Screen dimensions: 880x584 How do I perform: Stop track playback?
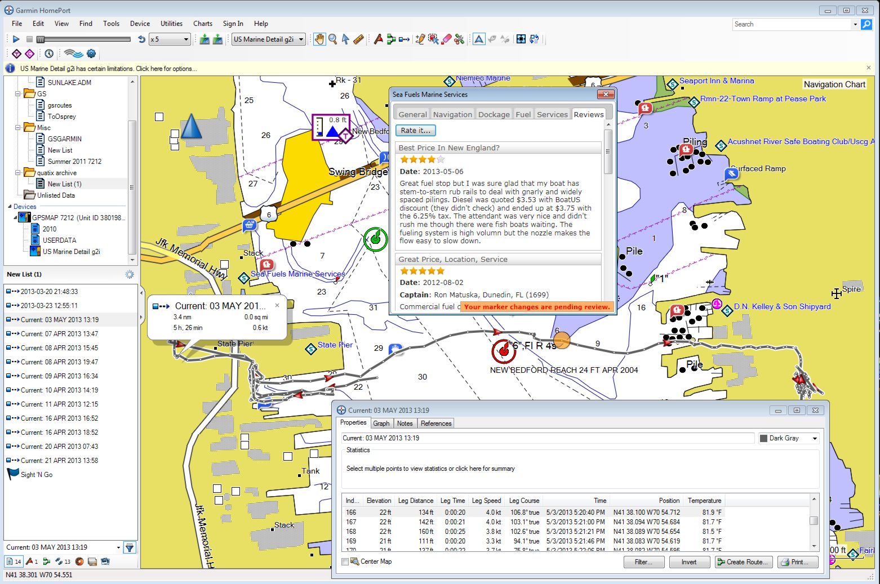coord(29,39)
